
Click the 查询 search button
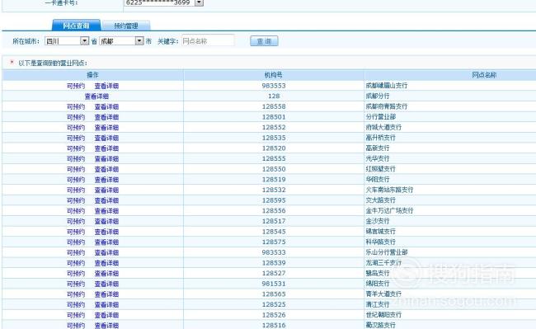point(264,41)
